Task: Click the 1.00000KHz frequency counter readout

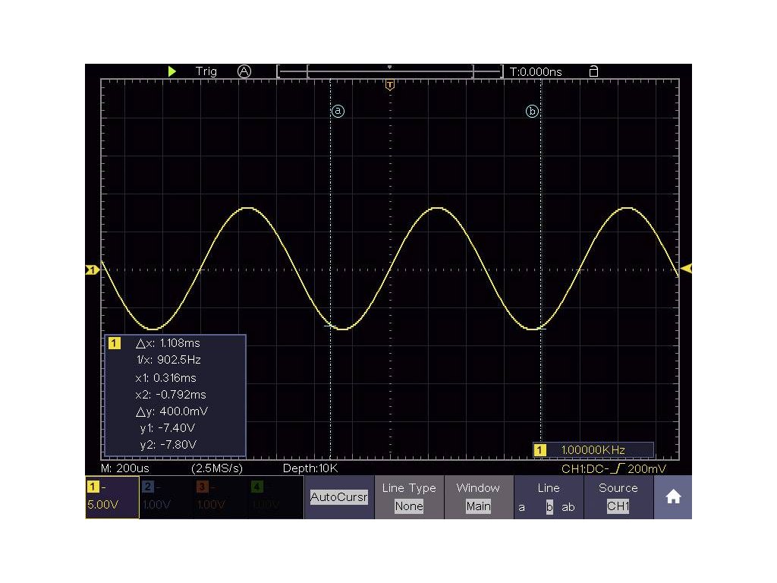Action: pos(593,450)
